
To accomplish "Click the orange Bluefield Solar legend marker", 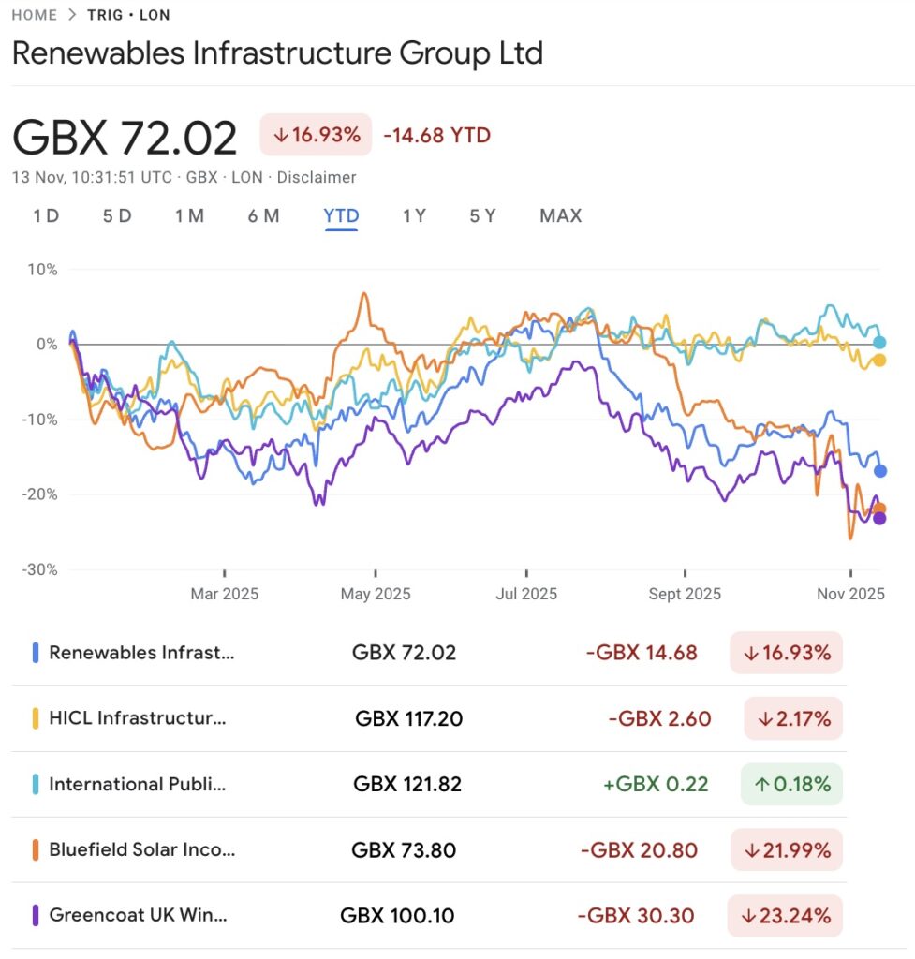I will pyautogui.click(x=37, y=850).
